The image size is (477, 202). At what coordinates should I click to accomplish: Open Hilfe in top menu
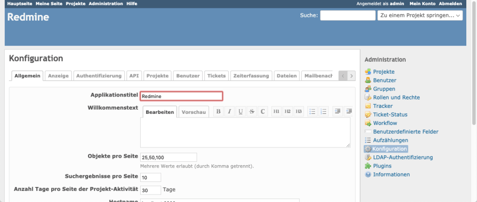click(x=132, y=4)
